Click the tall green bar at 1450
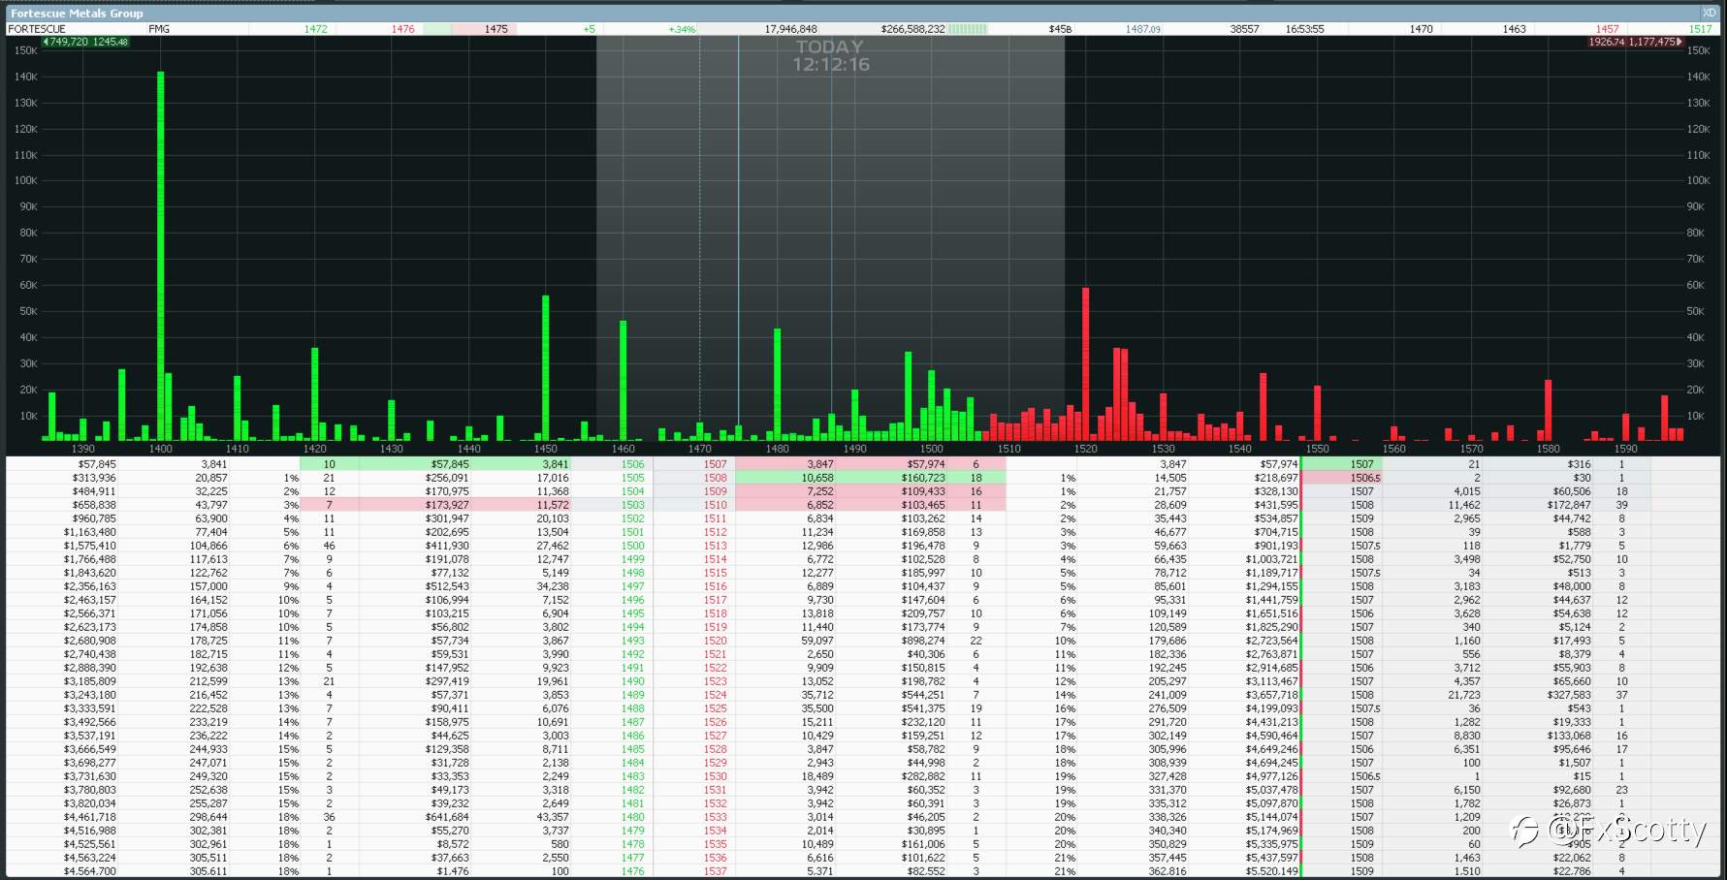Viewport: 1727px width, 880px height. click(x=546, y=368)
